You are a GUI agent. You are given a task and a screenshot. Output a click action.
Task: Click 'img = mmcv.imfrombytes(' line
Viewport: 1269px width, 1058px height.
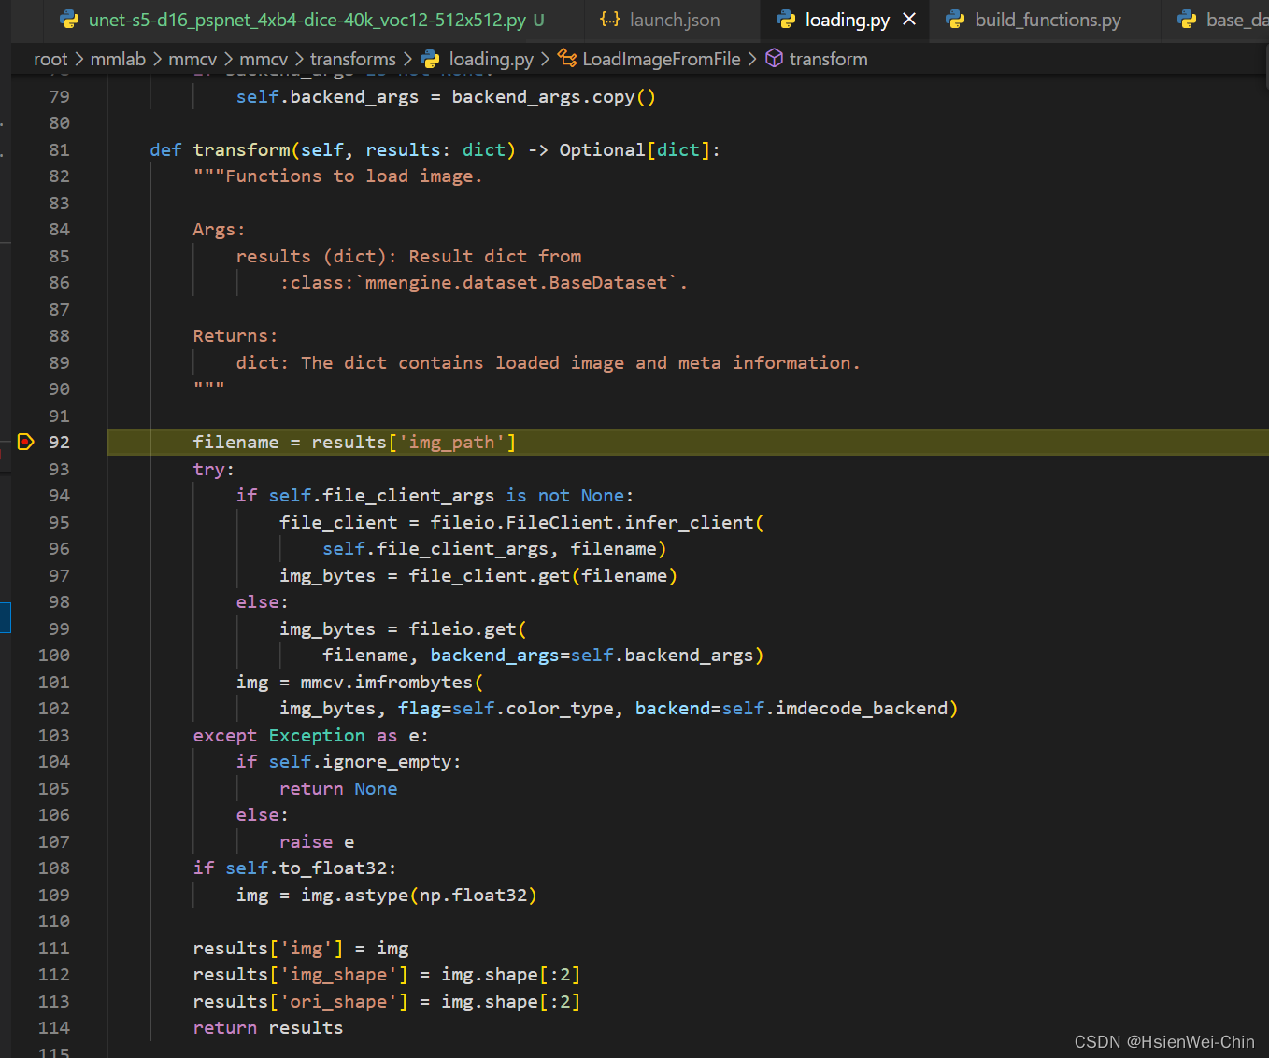360,682
